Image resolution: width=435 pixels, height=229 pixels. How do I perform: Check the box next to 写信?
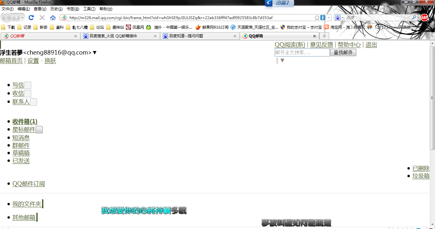28,85
